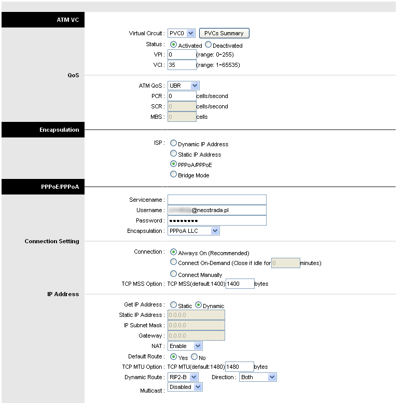Select Connect On-Demand connection option
Screen dimensions: 402x403
173,262
